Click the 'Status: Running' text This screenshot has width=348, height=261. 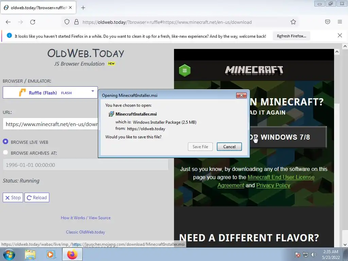tap(21, 181)
